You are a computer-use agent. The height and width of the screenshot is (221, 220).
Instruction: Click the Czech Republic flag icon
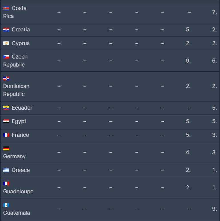click(x=6, y=57)
